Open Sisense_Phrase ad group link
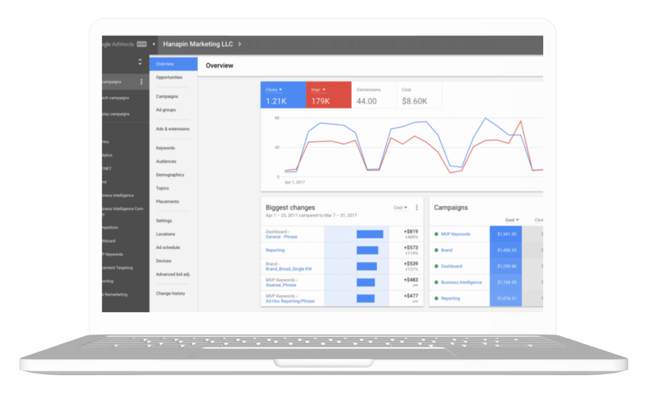The height and width of the screenshot is (399, 647). [x=281, y=285]
